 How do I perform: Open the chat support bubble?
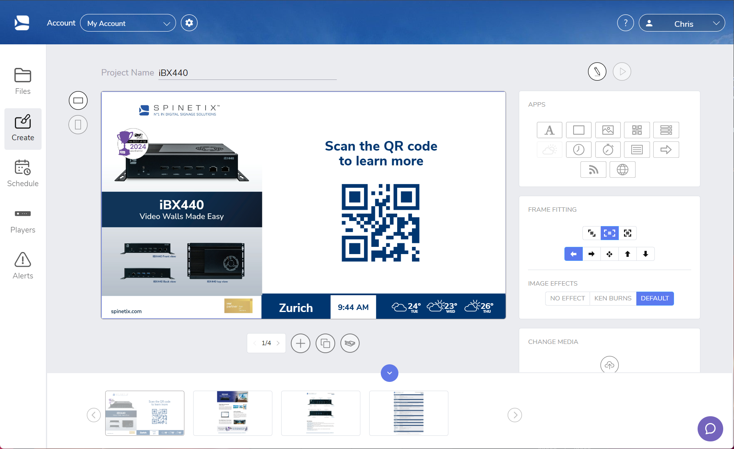[x=710, y=429]
